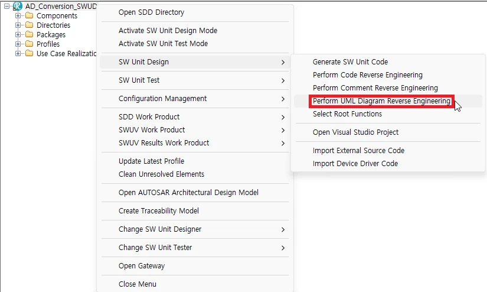The image size is (487, 292).
Task: Expand the Packages tree node
Action: [18, 35]
